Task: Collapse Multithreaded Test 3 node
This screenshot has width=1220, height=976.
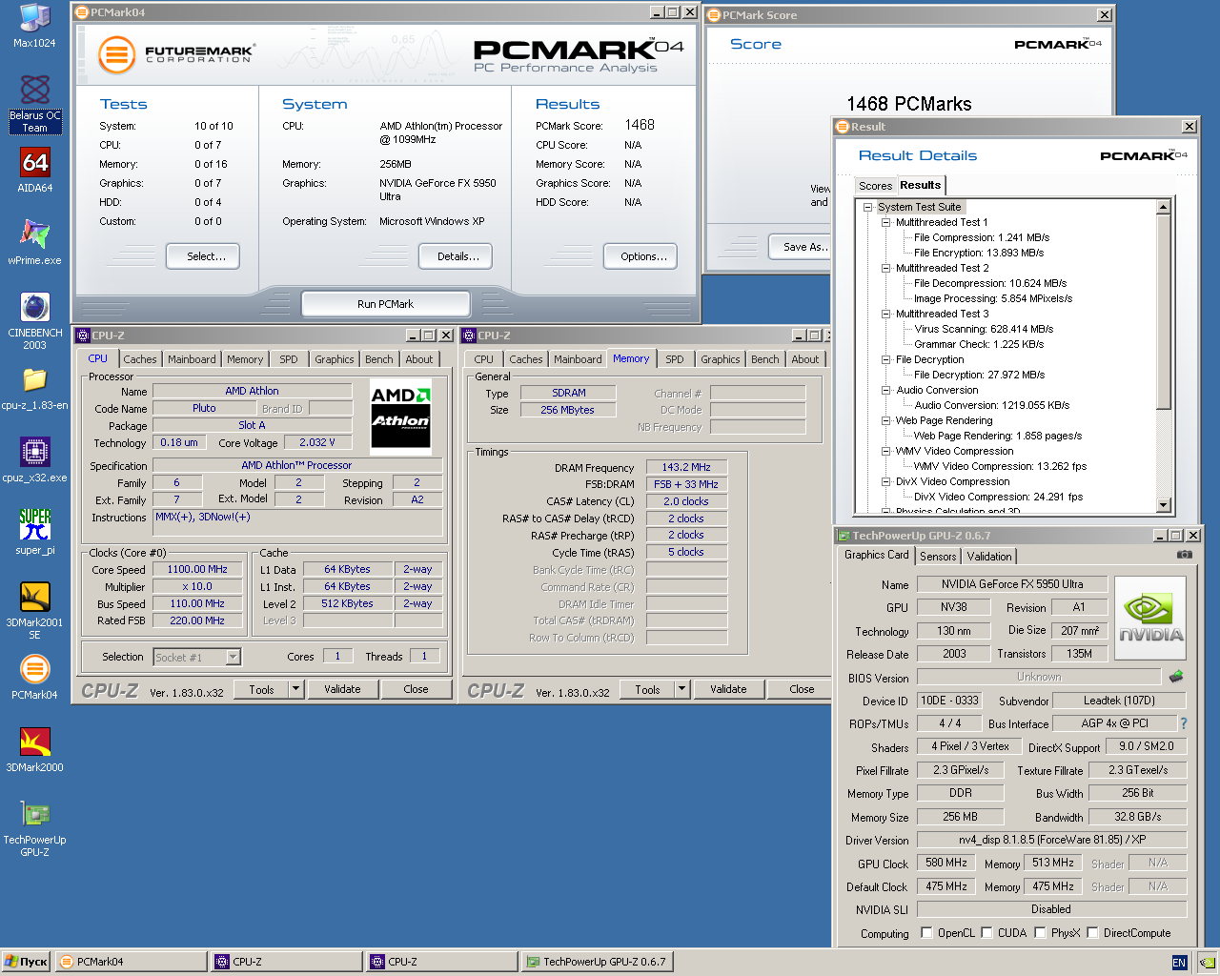Action: (x=885, y=314)
